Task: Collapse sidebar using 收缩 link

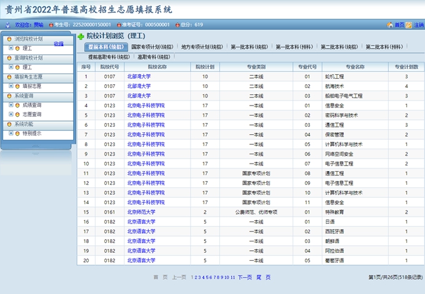Action: (59, 44)
